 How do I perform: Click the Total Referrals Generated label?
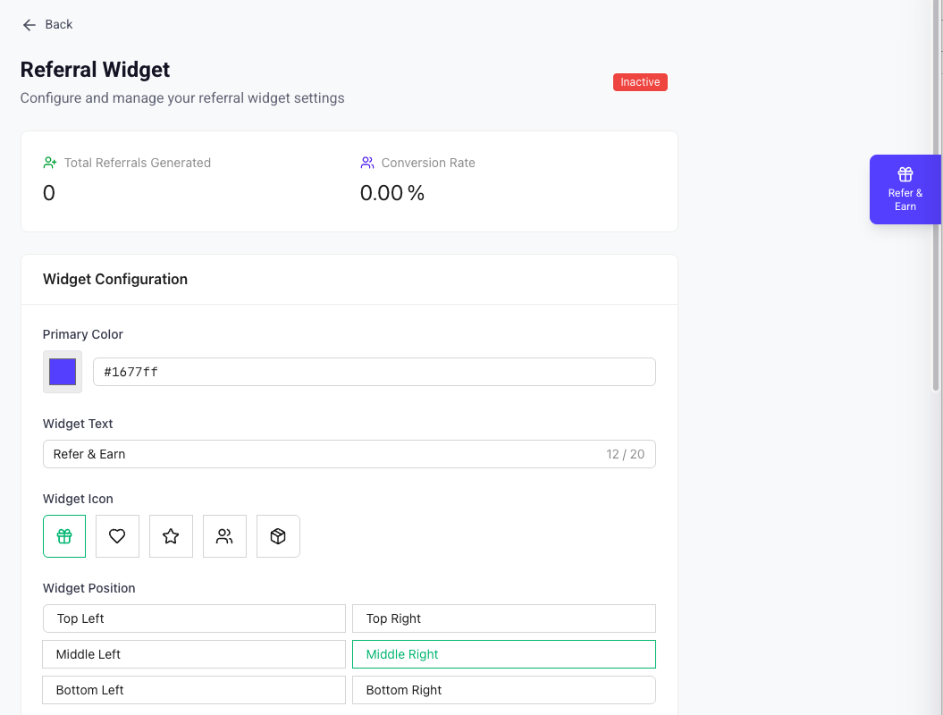(x=137, y=163)
